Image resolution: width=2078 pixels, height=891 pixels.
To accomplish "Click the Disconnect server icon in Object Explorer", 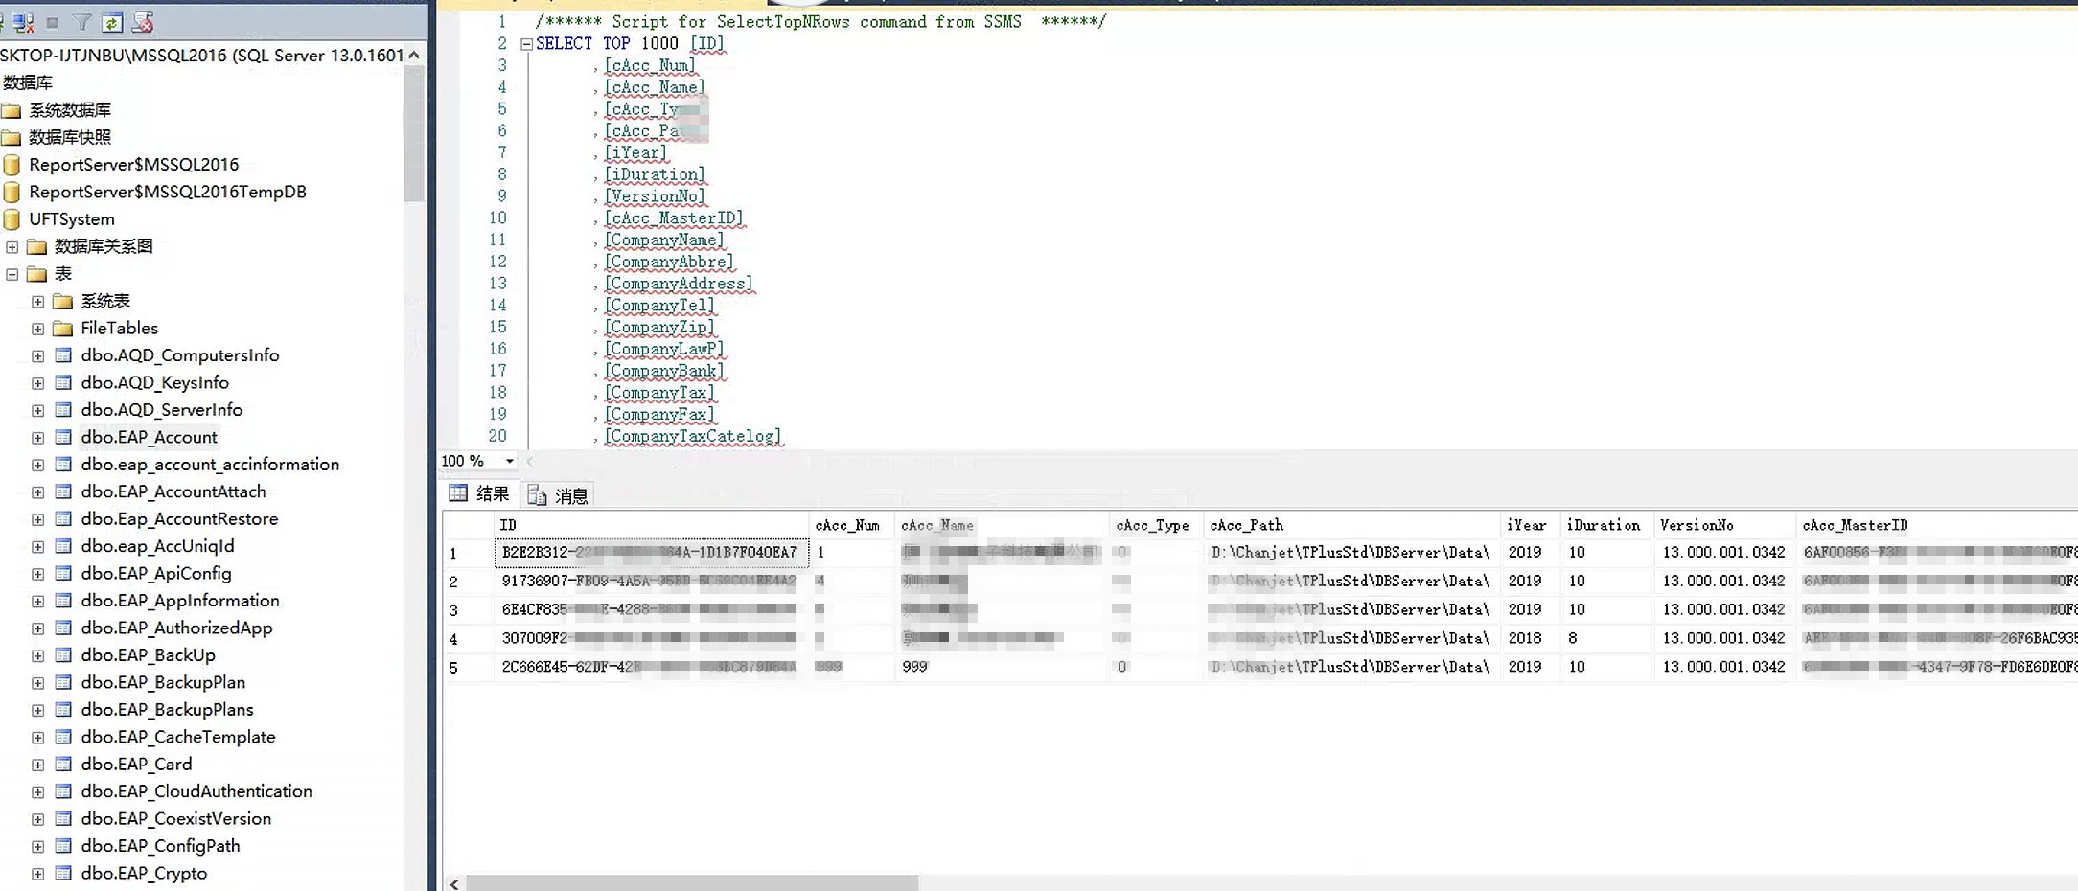I will pos(22,22).
